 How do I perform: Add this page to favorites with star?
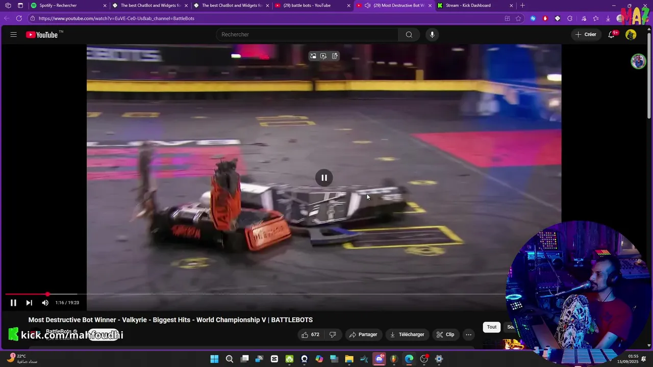point(518,18)
